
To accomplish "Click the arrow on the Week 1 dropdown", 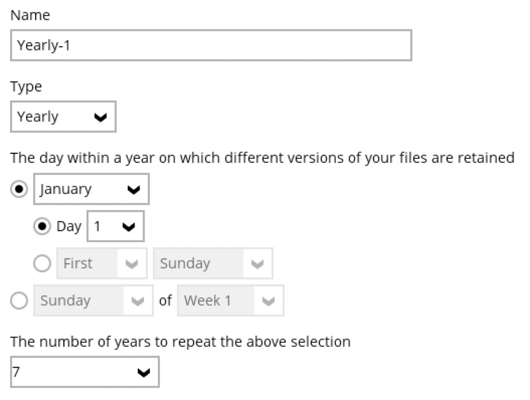I will pyautogui.click(x=269, y=301).
